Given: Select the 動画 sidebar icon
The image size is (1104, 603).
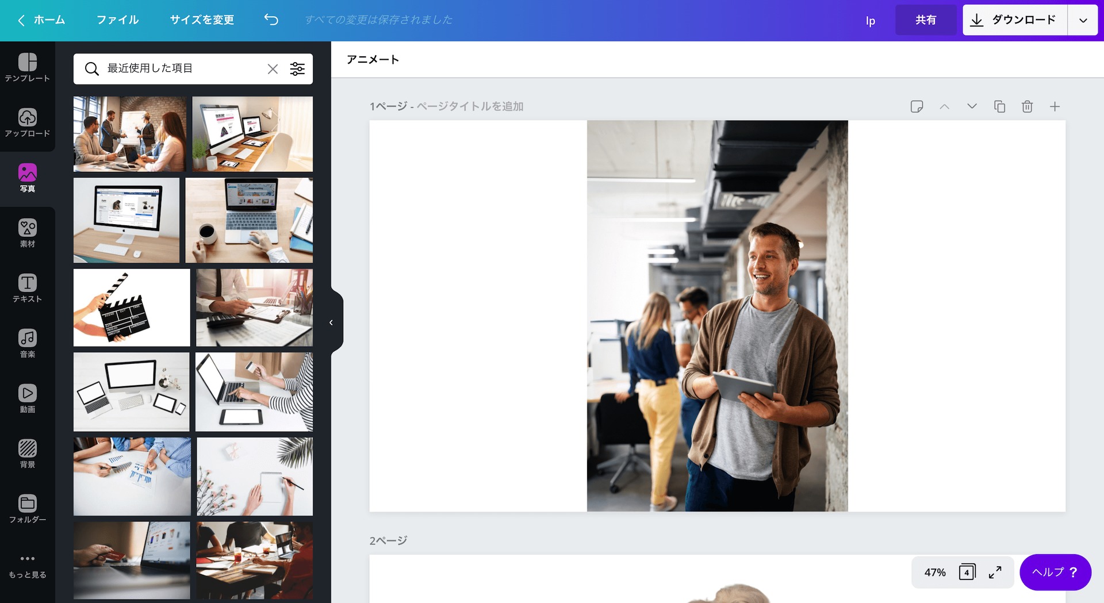Looking at the screenshot, I should [x=27, y=397].
